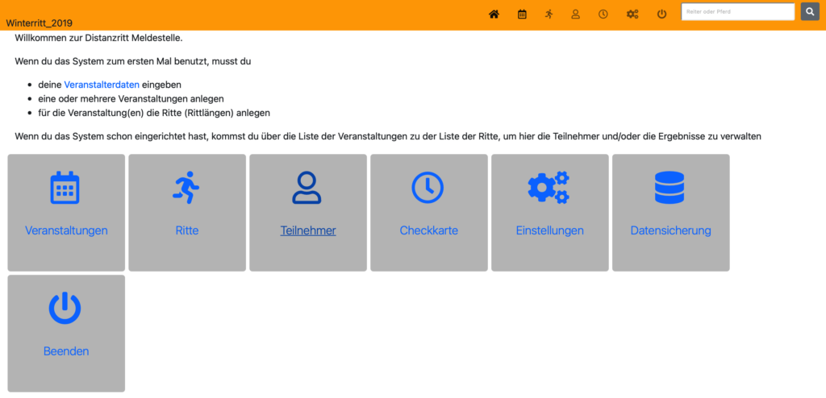Open the clock icon in navbar
This screenshot has height=398, width=826.
pos(603,14)
